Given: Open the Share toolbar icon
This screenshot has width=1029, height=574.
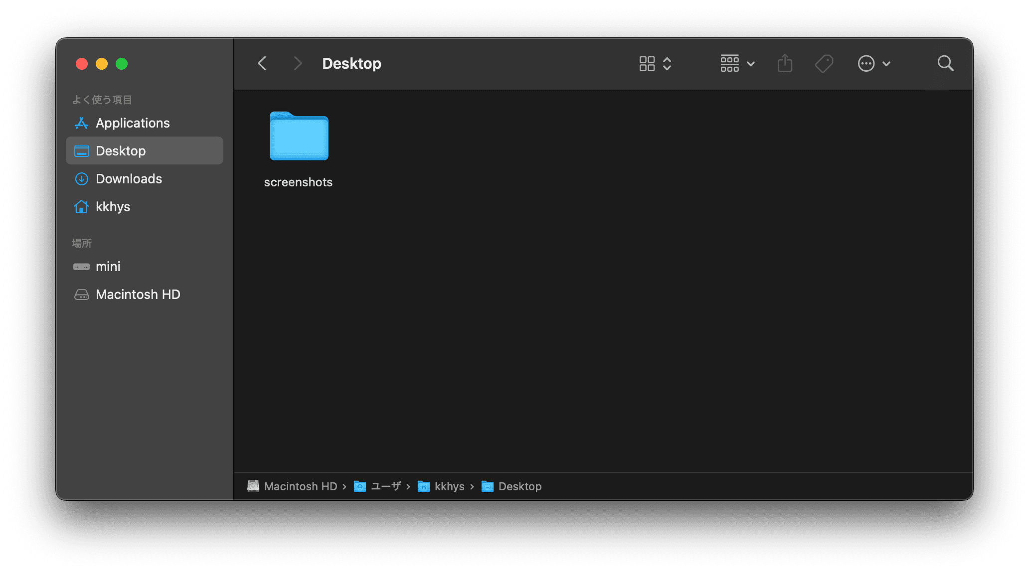Looking at the screenshot, I should (x=785, y=63).
